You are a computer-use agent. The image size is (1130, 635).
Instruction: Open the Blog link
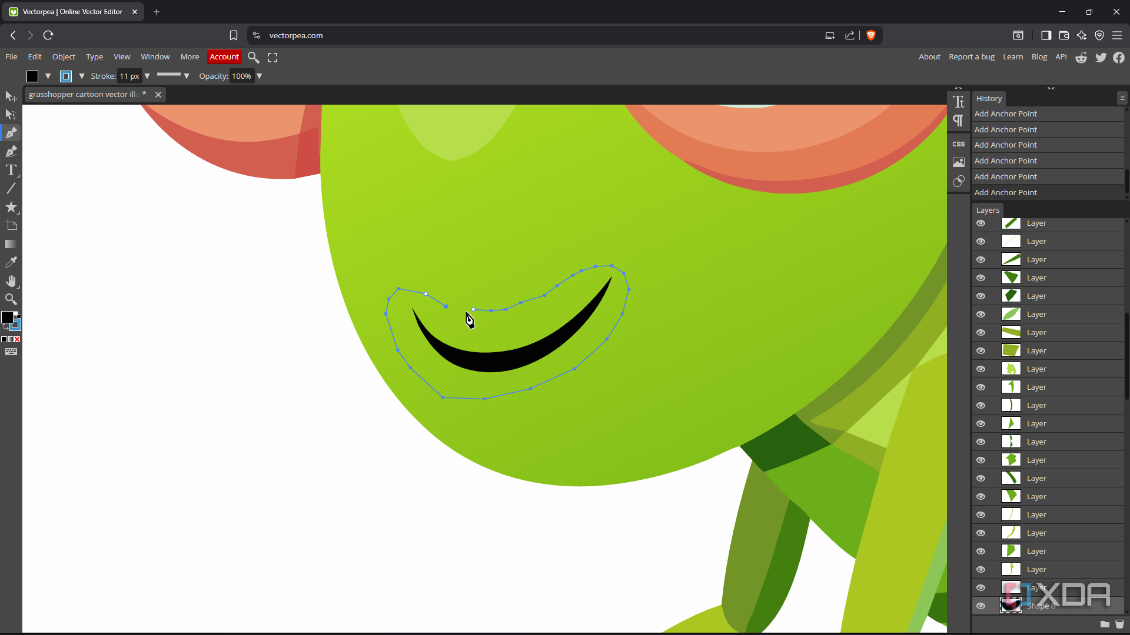coord(1039,57)
